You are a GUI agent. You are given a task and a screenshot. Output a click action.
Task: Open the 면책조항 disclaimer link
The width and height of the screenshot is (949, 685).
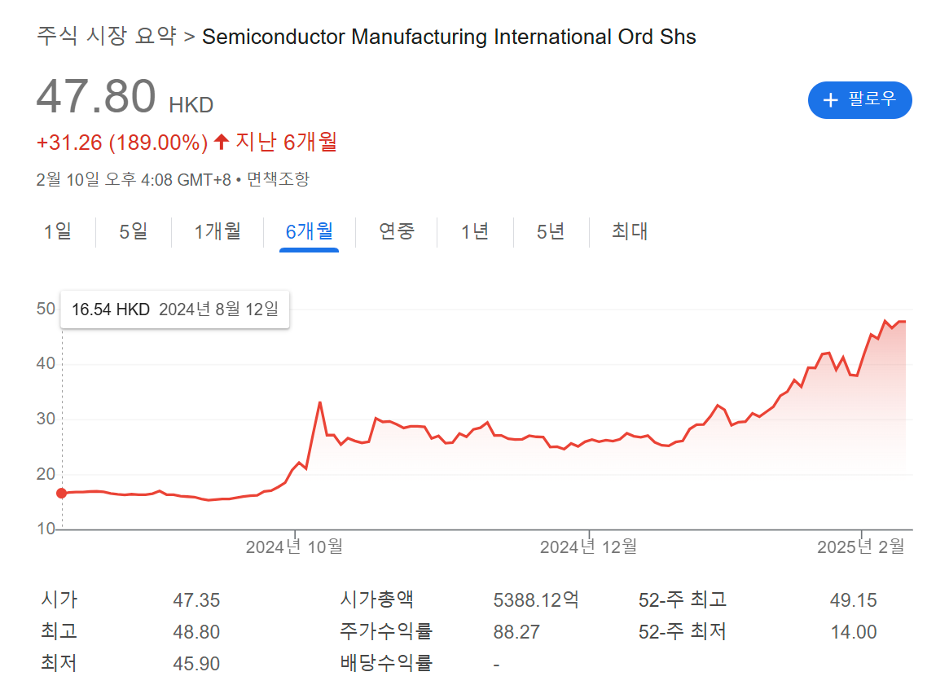(x=278, y=179)
